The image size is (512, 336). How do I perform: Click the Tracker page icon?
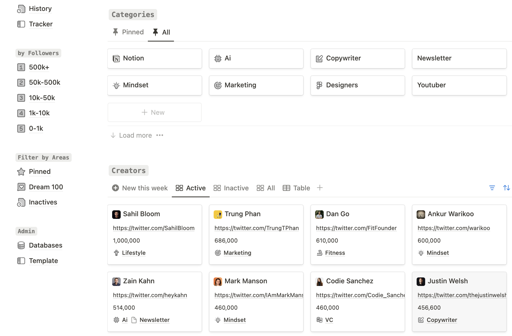(21, 24)
